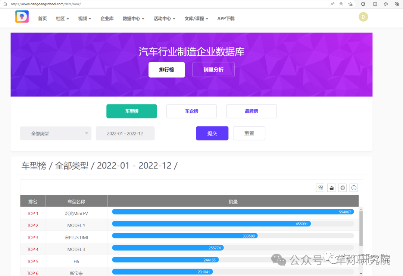The height and width of the screenshot is (276, 403).
Task: Click the 提交 button
Action: click(x=212, y=134)
